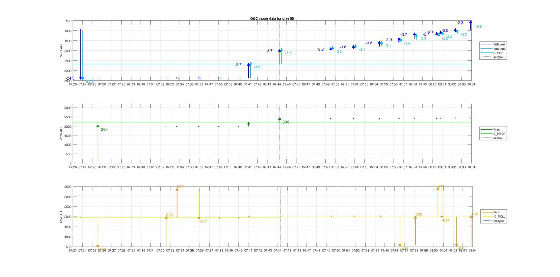Click the green C_PITCH horizontal line
Image resolution: width=560 pixels, height=277 pixels.
tap(272, 122)
